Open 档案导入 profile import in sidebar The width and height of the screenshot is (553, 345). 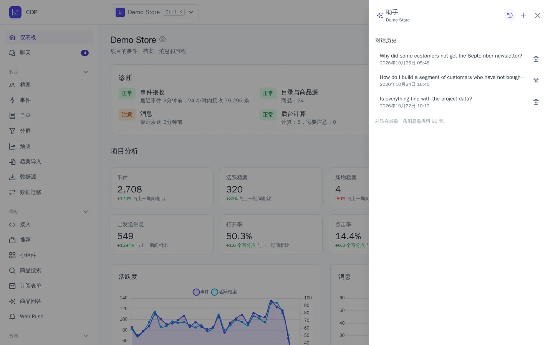click(x=49, y=161)
